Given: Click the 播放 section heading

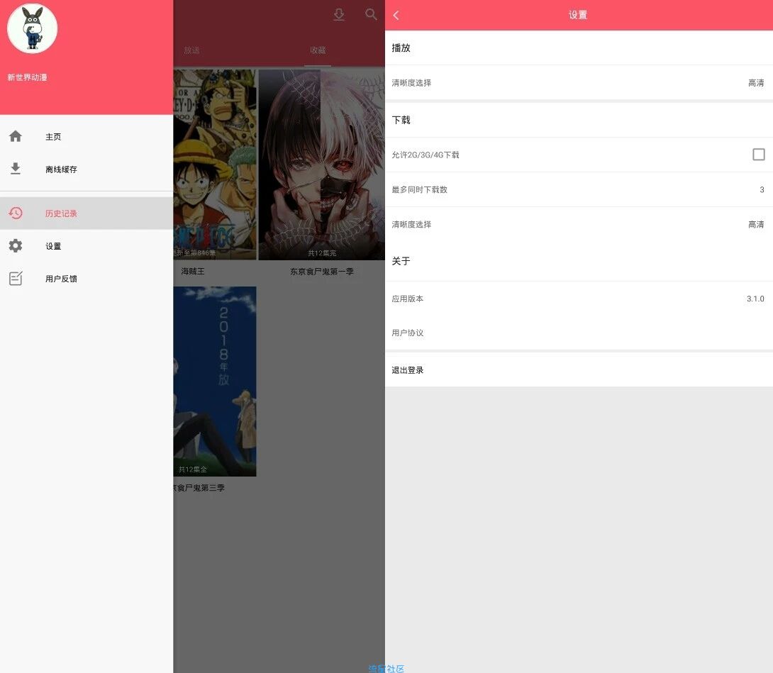Looking at the screenshot, I should 401,48.
